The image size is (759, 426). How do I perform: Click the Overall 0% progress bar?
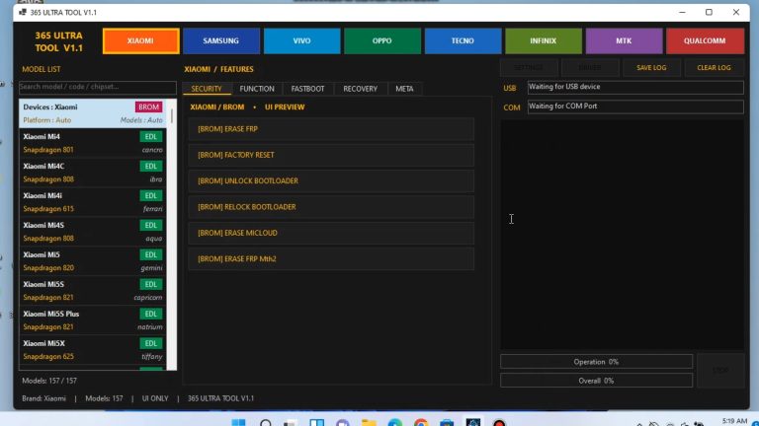(x=596, y=381)
